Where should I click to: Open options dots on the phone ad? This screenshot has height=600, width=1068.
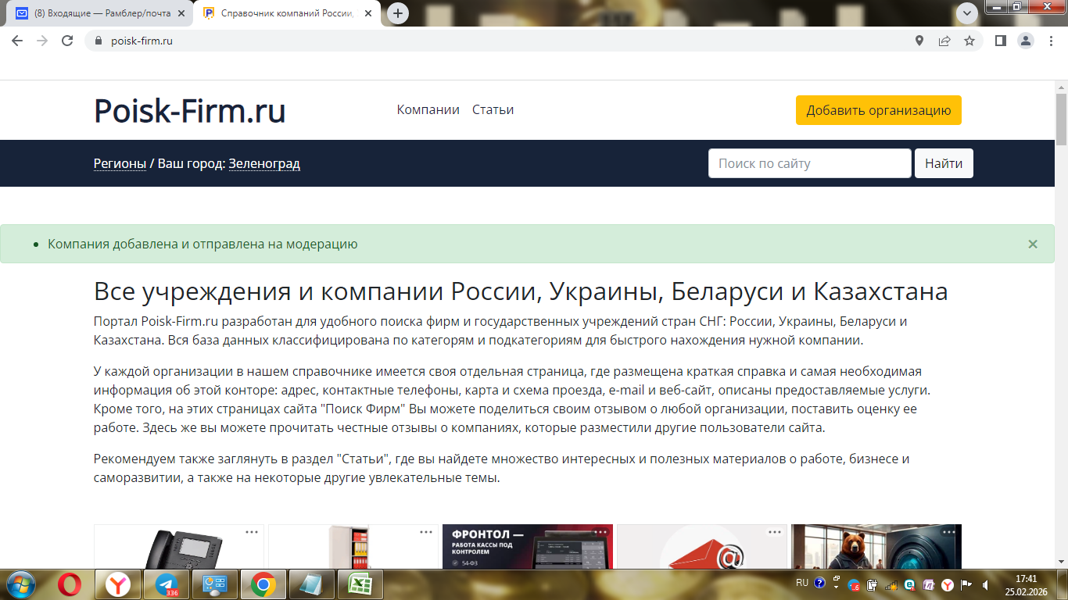[252, 532]
